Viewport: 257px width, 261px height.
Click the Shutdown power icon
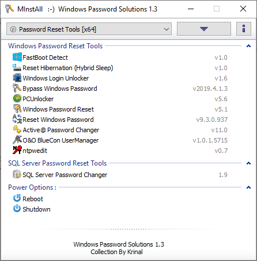tap(17, 209)
